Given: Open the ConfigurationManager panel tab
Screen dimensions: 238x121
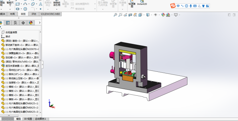Looking at the screenshot, I should point(15,23).
